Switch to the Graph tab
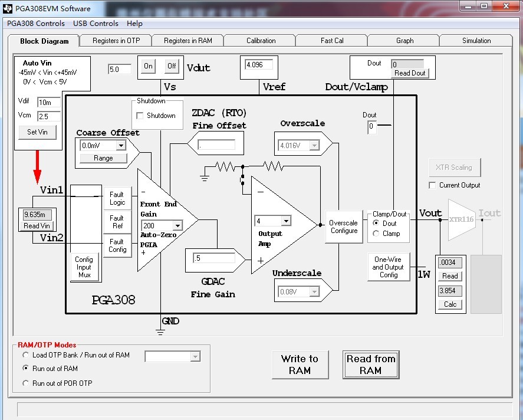Screen dimensions: 523x420 [404, 41]
